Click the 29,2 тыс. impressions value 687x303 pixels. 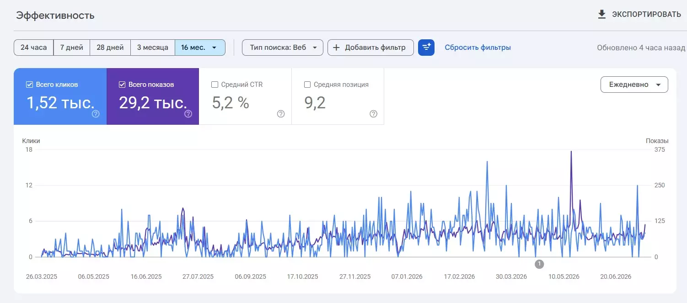pyautogui.click(x=153, y=103)
